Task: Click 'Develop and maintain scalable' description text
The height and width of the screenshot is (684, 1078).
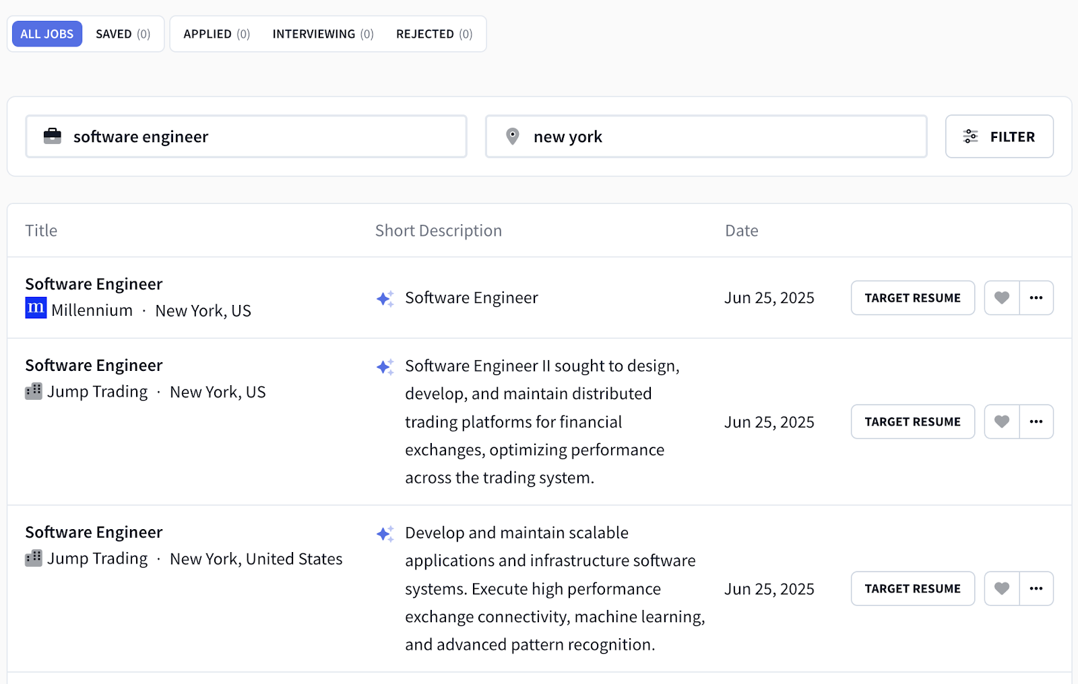Action: pyautogui.click(x=555, y=588)
